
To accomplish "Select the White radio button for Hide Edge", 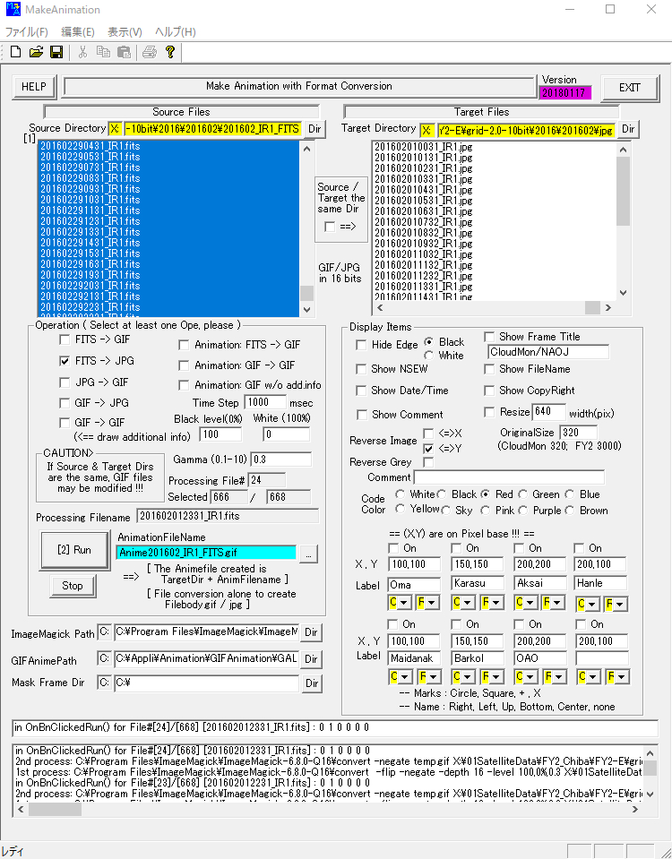I will (429, 356).
